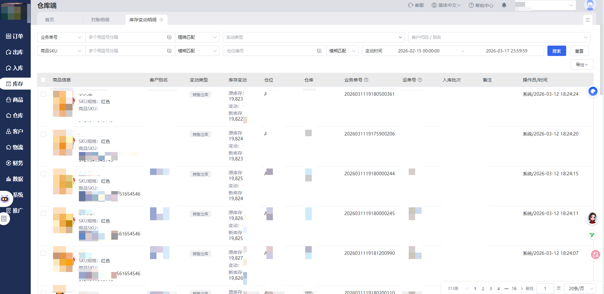Switch to the 对账明细 tab

tap(100, 20)
